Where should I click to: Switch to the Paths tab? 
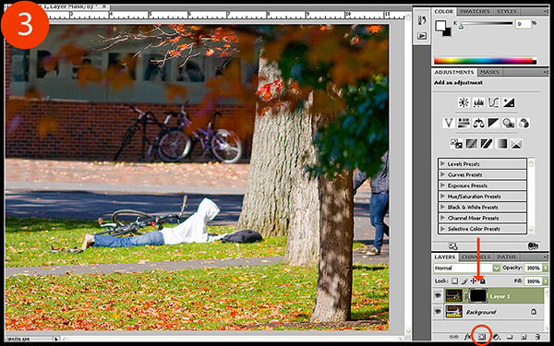pyautogui.click(x=506, y=257)
